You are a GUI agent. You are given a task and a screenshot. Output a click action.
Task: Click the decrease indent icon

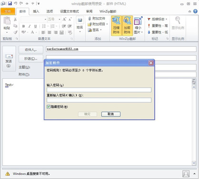point(64,26)
